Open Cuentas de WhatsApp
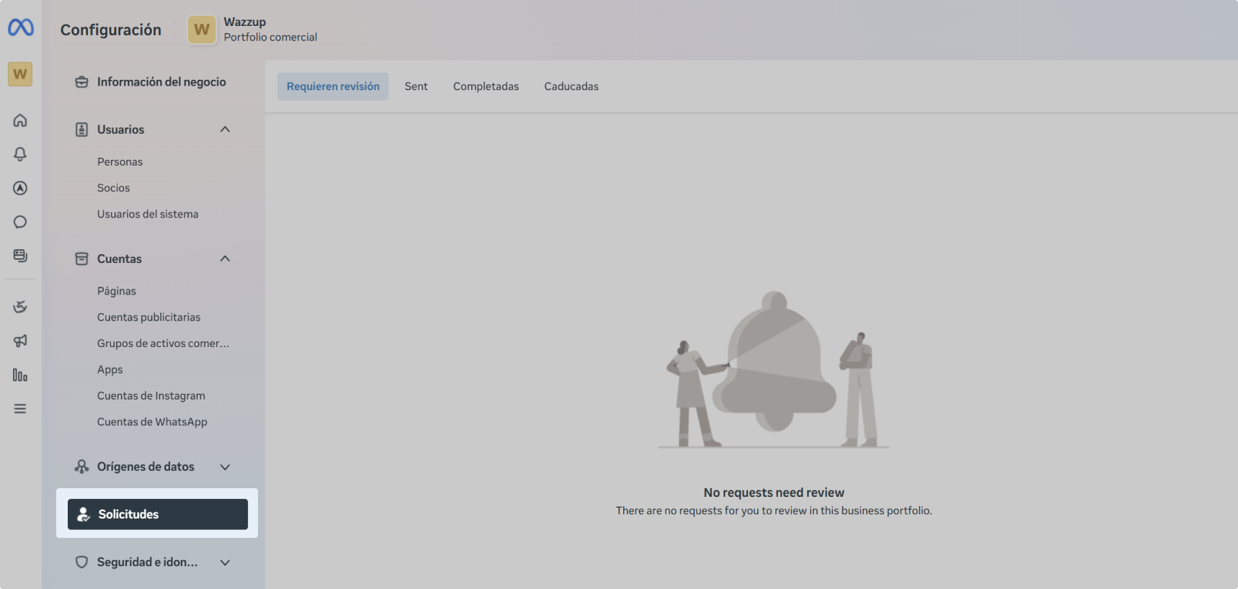The image size is (1238, 589). pos(152,422)
